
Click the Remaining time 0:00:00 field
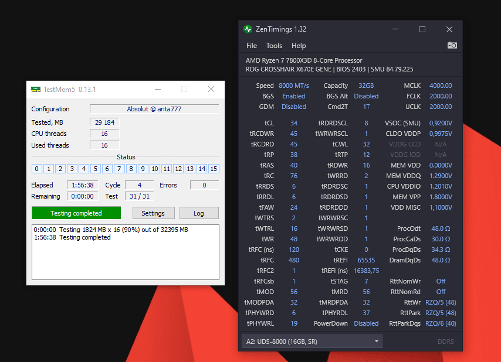coord(83,196)
